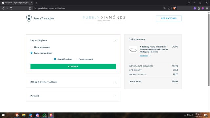Open a new browser tab
The image size is (210, 118).
pyautogui.click(x=36, y=3)
